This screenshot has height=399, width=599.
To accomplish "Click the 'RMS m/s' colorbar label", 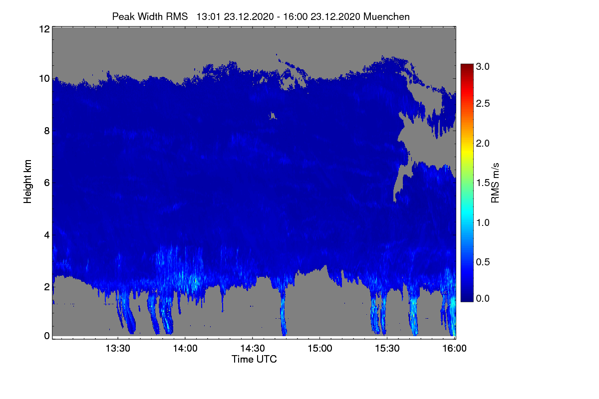I will pos(495,182).
